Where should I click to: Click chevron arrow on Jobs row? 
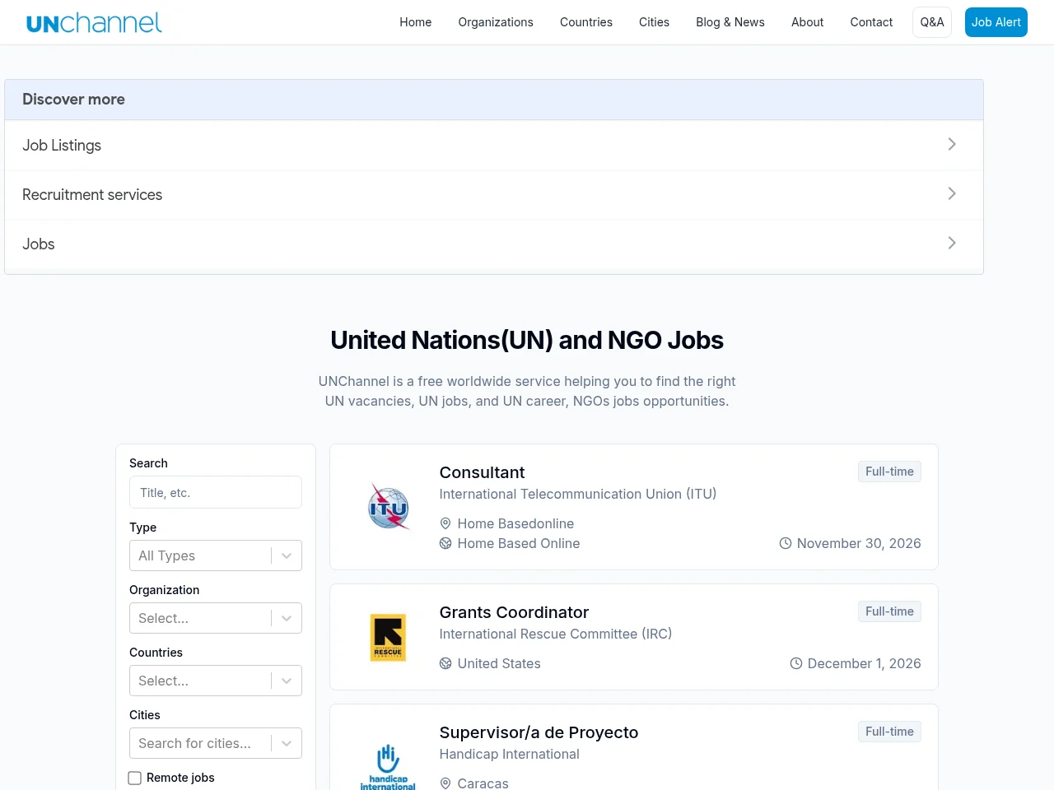[952, 243]
